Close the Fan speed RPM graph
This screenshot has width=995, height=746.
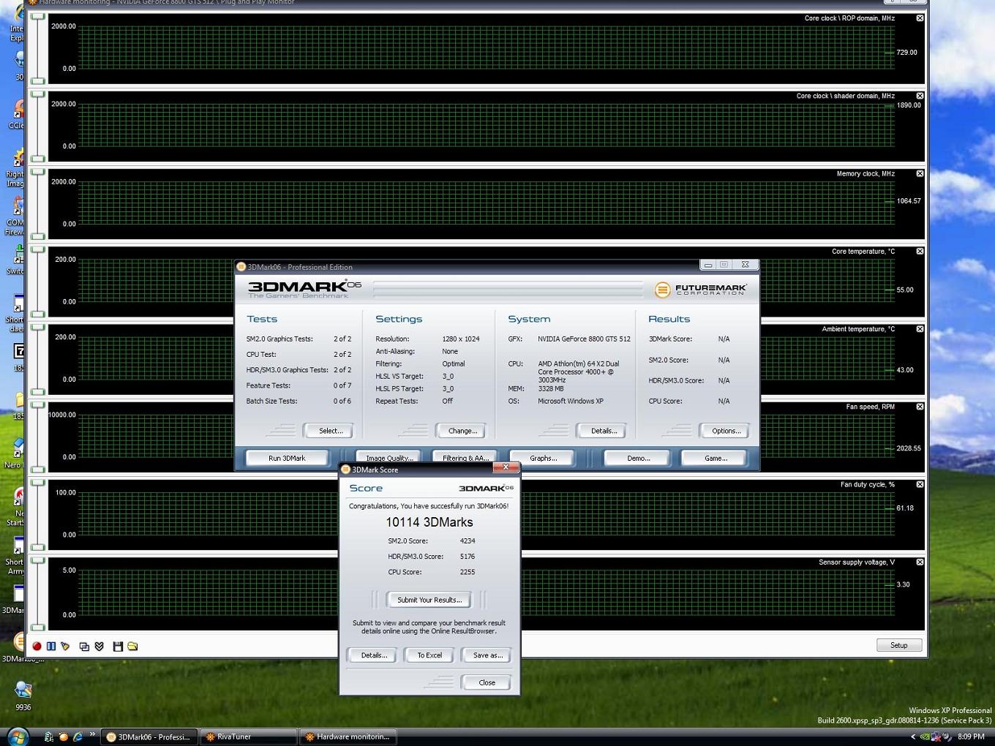pyautogui.click(x=920, y=407)
